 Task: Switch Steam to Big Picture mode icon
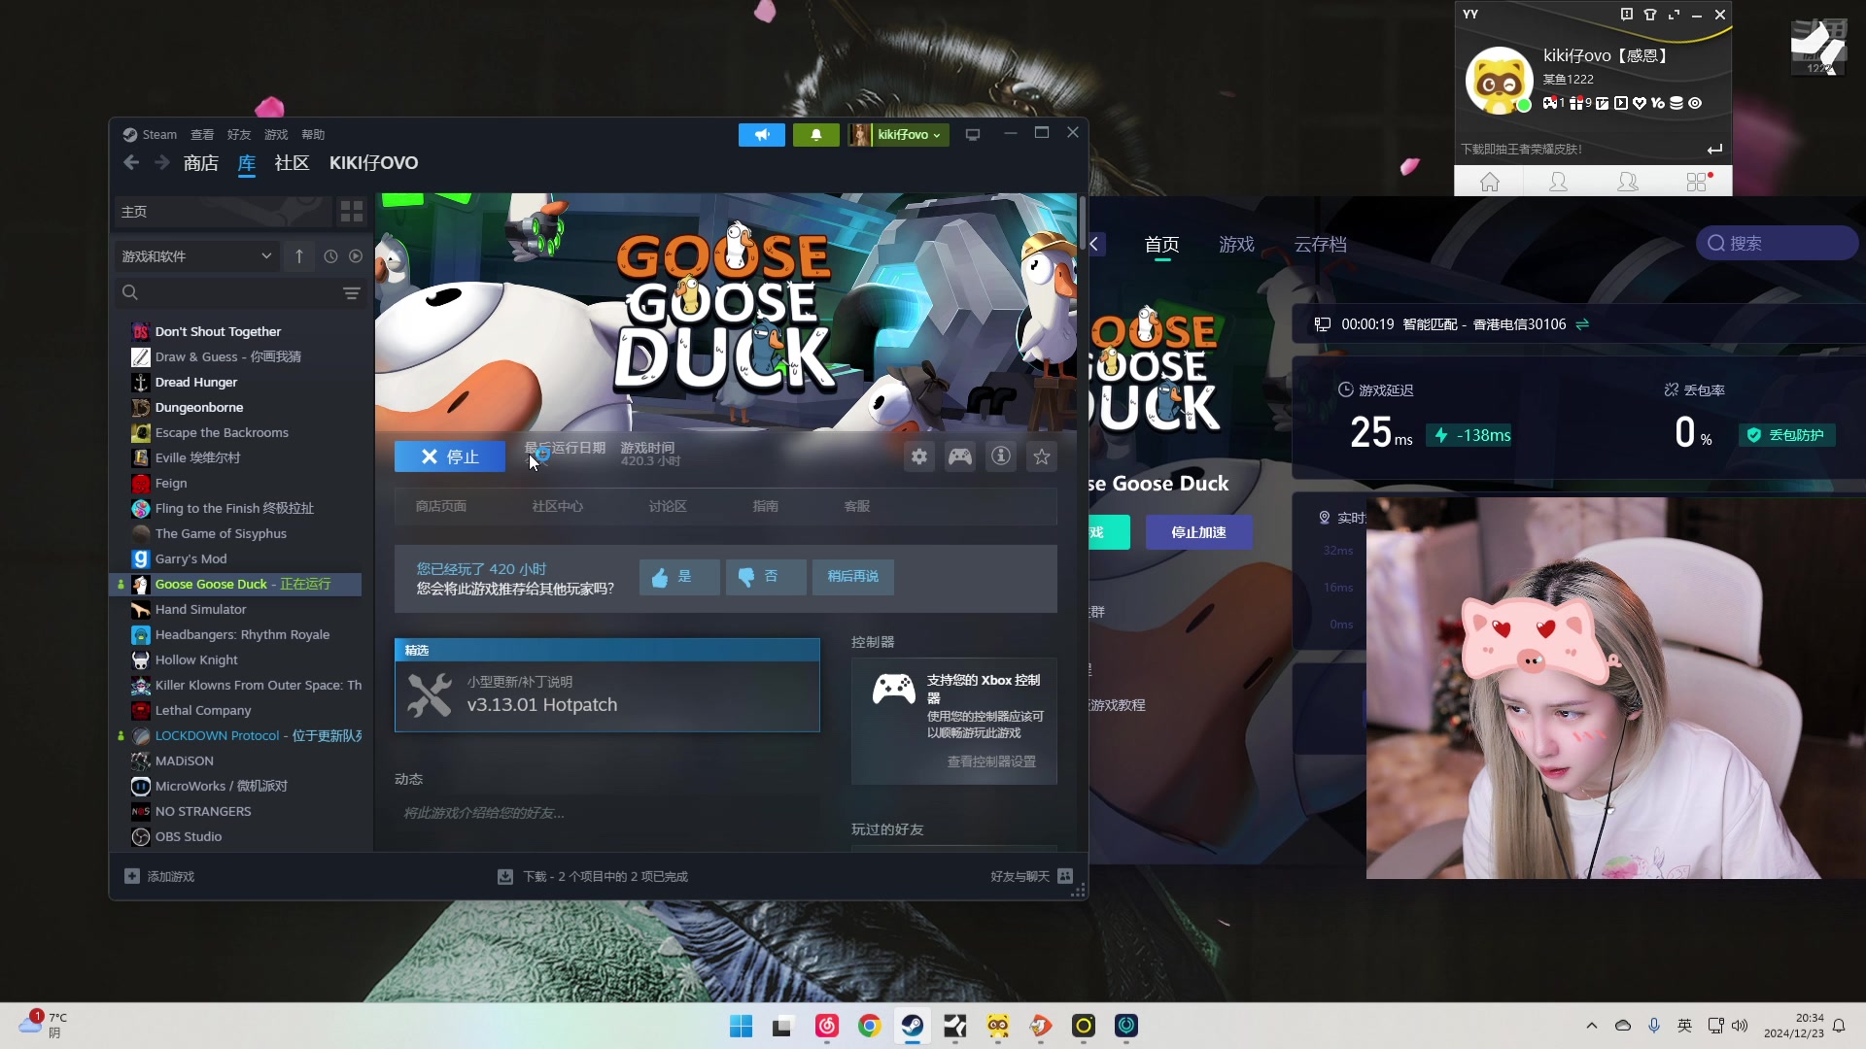click(973, 135)
